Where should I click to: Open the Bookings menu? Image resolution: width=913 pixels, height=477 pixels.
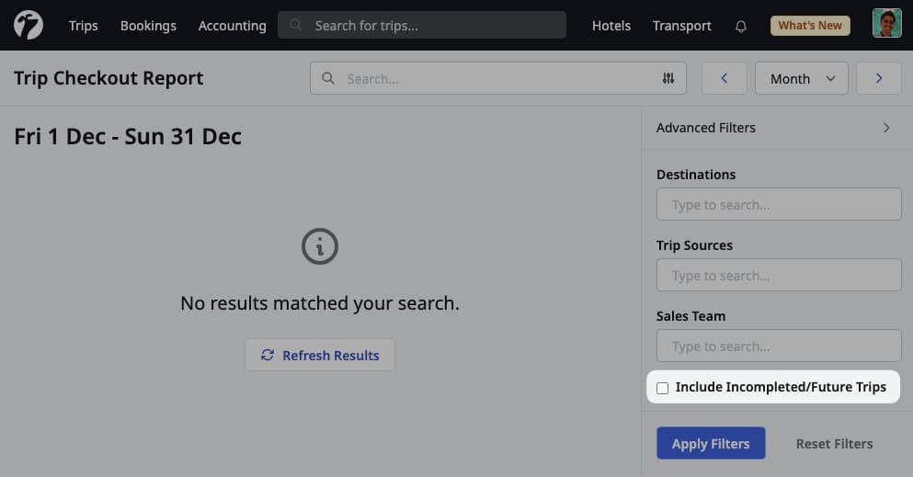tap(148, 26)
